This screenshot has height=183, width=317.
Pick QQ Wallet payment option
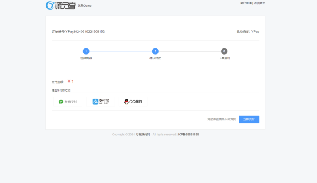[133, 101]
